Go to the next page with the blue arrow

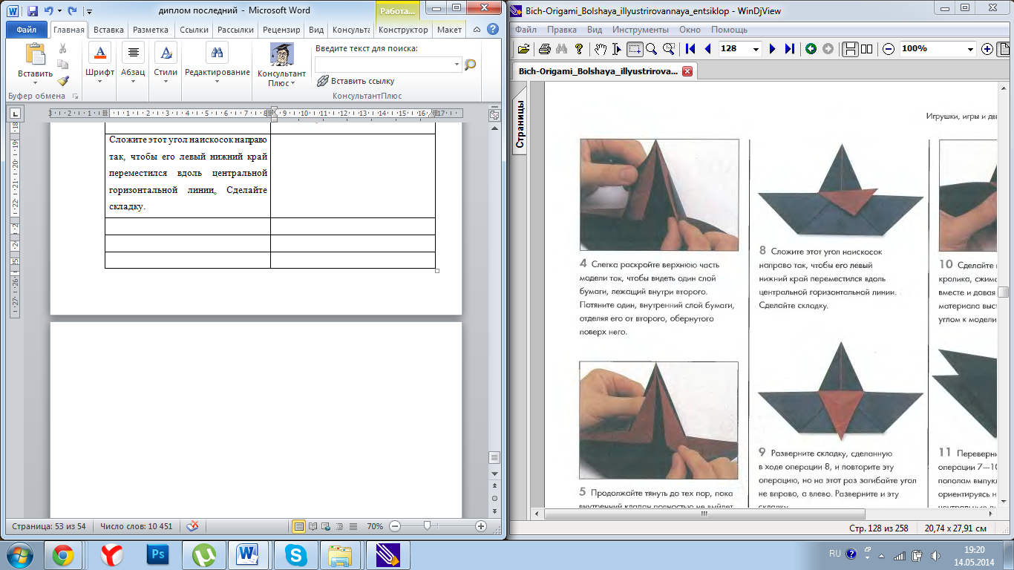click(x=773, y=49)
